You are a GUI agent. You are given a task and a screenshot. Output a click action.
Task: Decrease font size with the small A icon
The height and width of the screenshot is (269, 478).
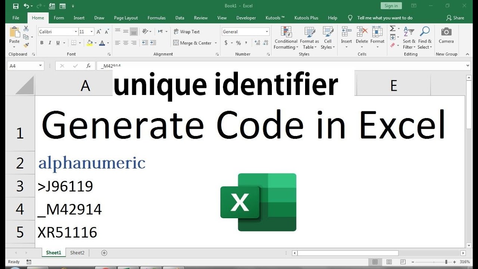click(x=107, y=32)
